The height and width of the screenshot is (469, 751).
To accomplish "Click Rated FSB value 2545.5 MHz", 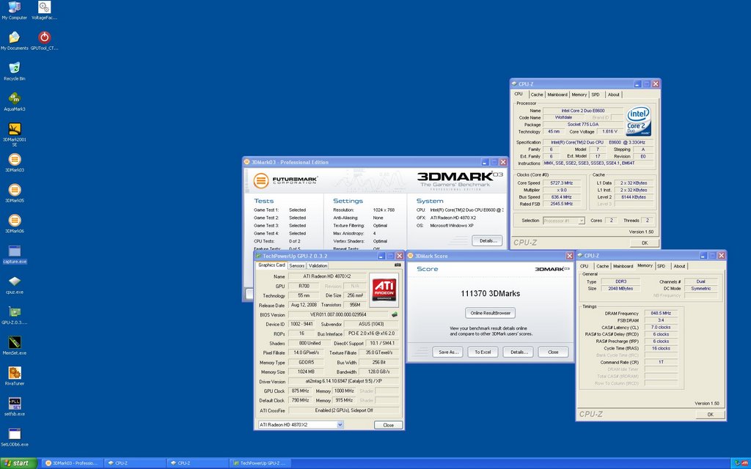I will click(x=562, y=204).
